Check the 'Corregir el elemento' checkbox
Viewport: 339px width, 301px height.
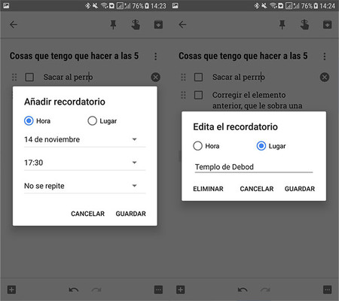click(198, 95)
